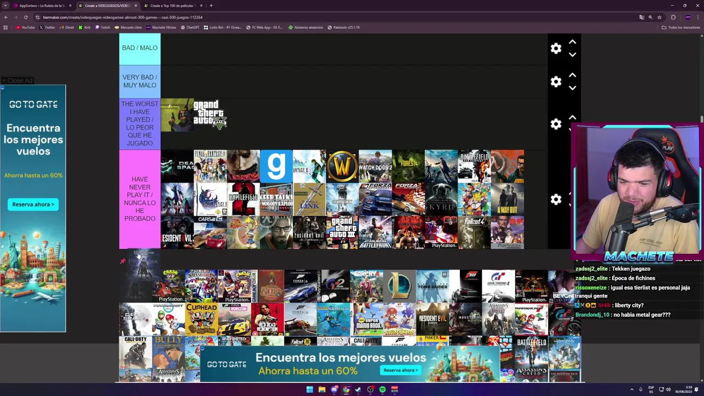This screenshot has width=704, height=396.
Task: Move BAD / MALO tier down with arrow
Action: point(573,54)
